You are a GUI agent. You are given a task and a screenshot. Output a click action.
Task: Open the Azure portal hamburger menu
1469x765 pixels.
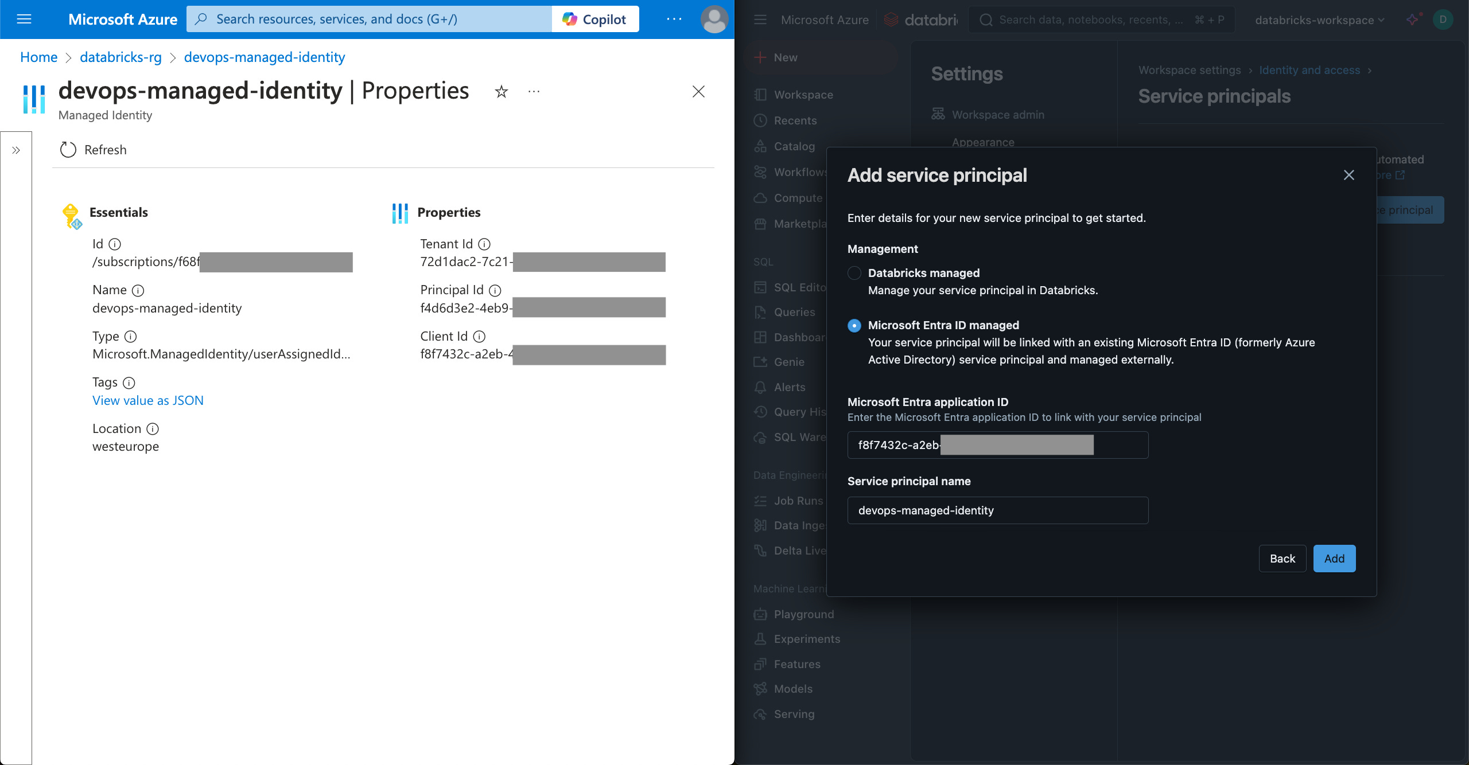coord(24,19)
